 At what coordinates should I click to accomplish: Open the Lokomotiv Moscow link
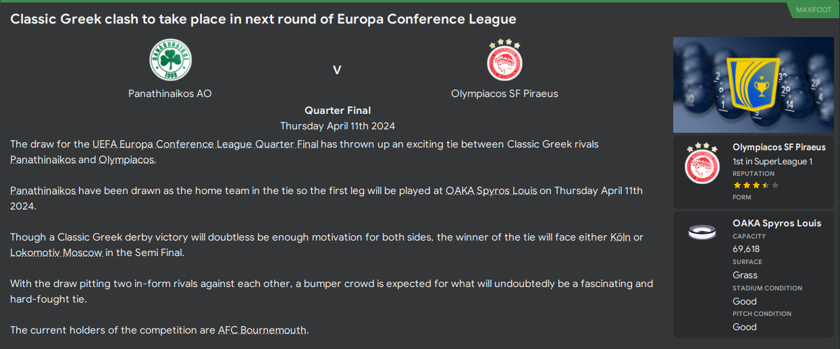coord(57,253)
